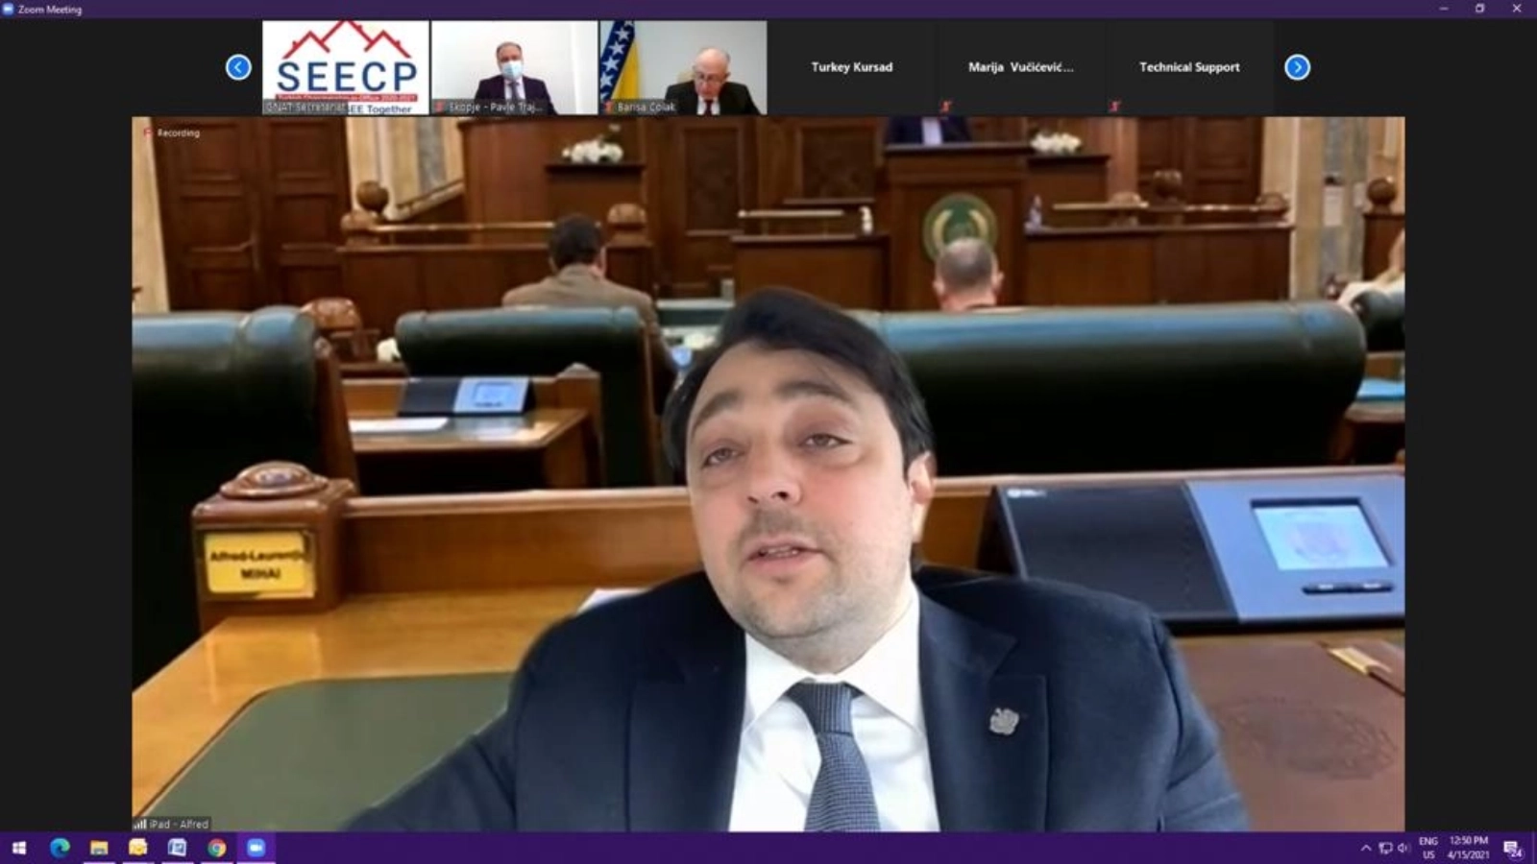Image resolution: width=1537 pixels, height=864 pixels.
Task: Open the Action Center notifications
Action: click(1512, 849)
